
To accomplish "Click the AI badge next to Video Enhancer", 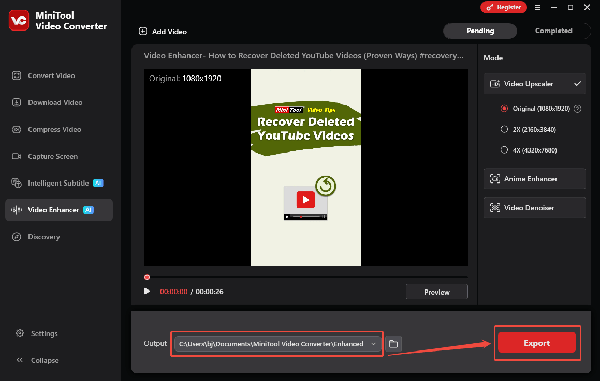I will tap(89, 210).
